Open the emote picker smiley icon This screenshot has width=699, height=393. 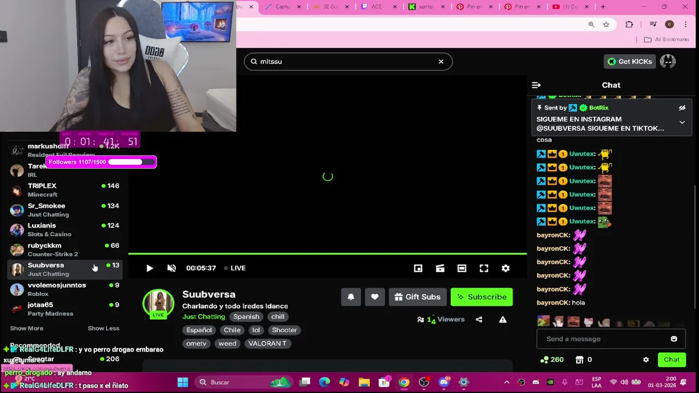(x=674, y=339)
